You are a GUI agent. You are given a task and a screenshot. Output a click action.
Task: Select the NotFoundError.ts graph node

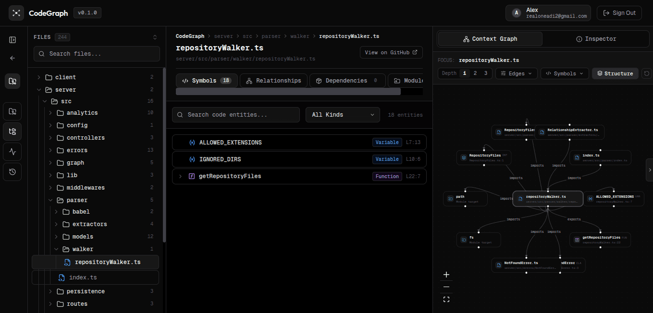526,265
